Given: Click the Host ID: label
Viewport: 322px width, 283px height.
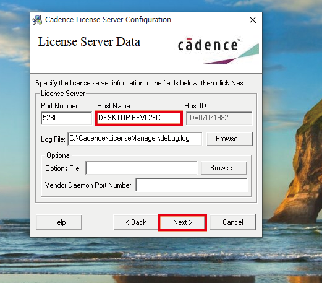Looking at the screenshot, I should (x=196, y=106).
